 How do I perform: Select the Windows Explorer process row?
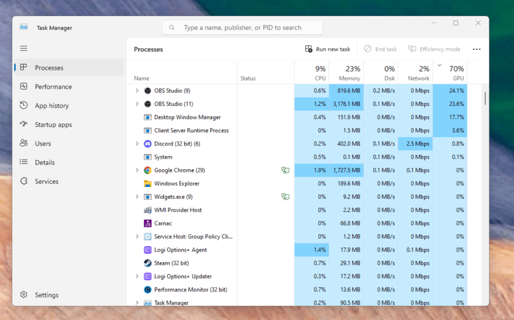[297, 183]
